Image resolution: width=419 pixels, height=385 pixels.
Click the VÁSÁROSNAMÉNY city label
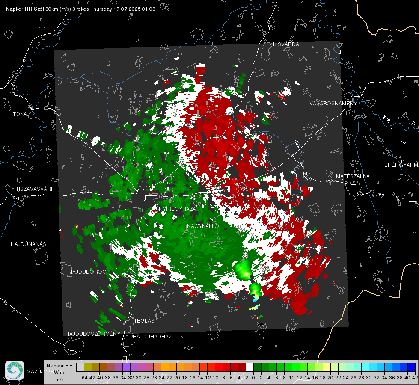pyautogui.click(x=333, y=103)
